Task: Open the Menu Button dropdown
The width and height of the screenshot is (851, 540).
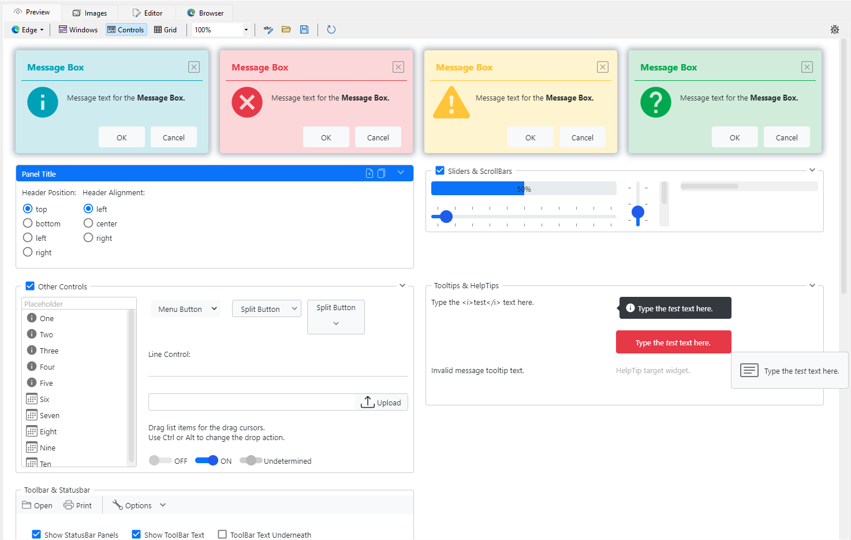Action: click(x=186, y=308)
